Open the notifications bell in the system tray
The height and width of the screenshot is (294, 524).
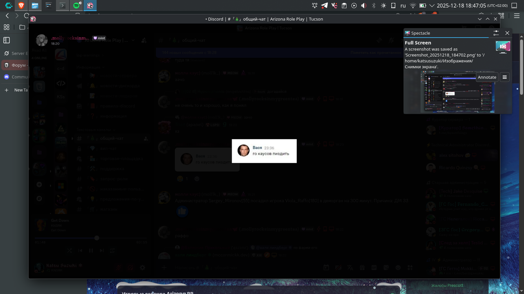pos(314,6)
